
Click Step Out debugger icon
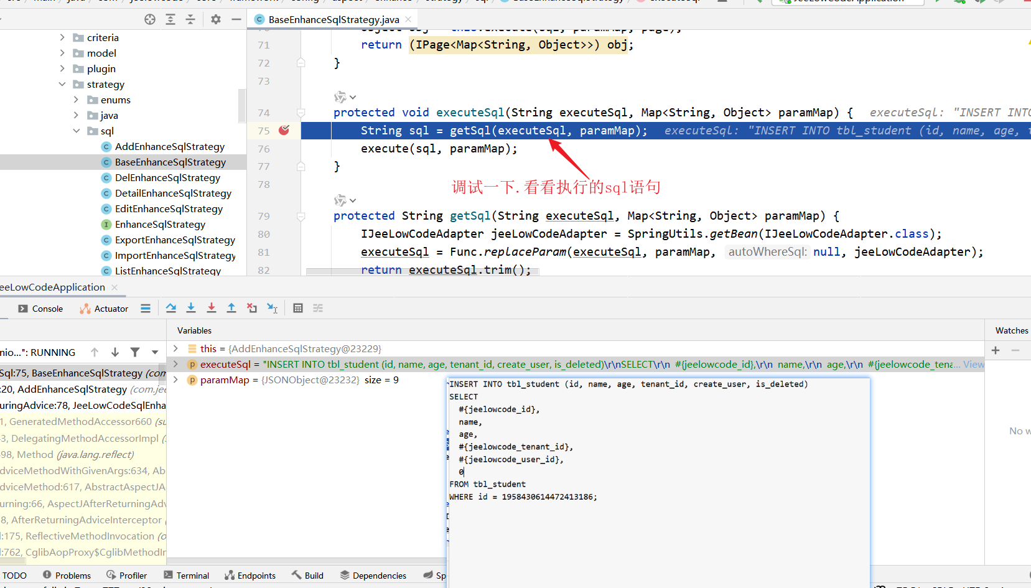point(231,308)
